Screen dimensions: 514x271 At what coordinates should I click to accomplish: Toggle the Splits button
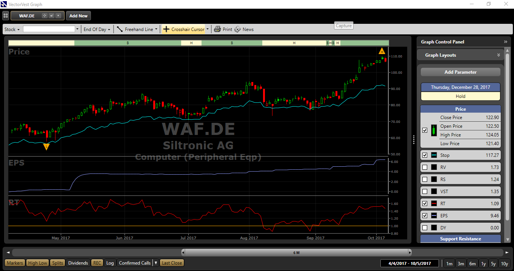click(58, 263)
